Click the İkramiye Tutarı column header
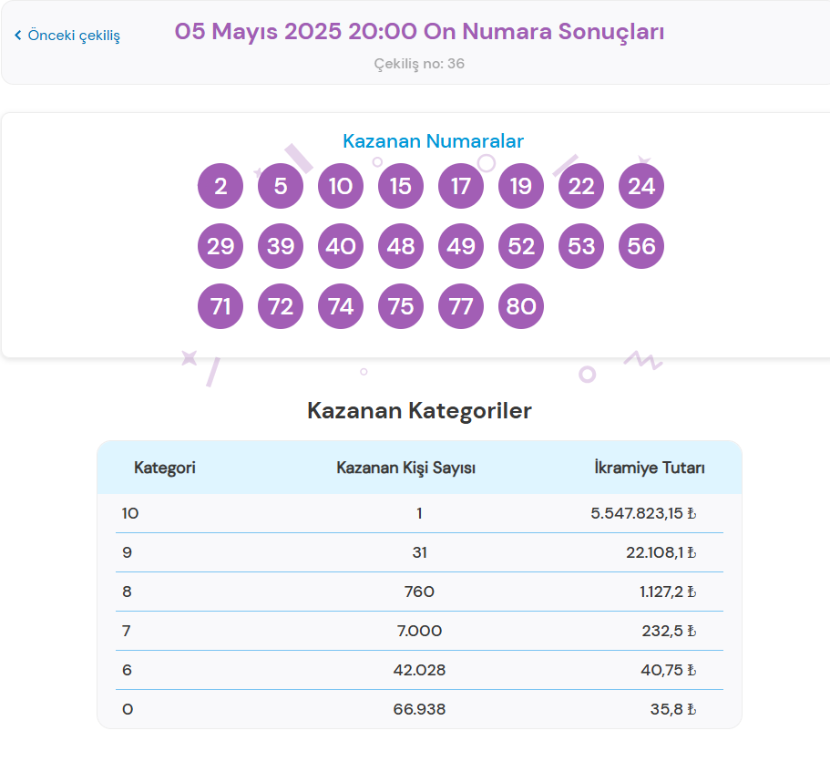830x772 pixels. pos(649,468)
